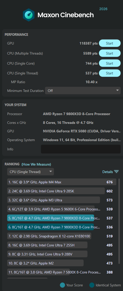Start the GPU benchmark
Viewport: 123px width, 291px height.
point(110,43)
